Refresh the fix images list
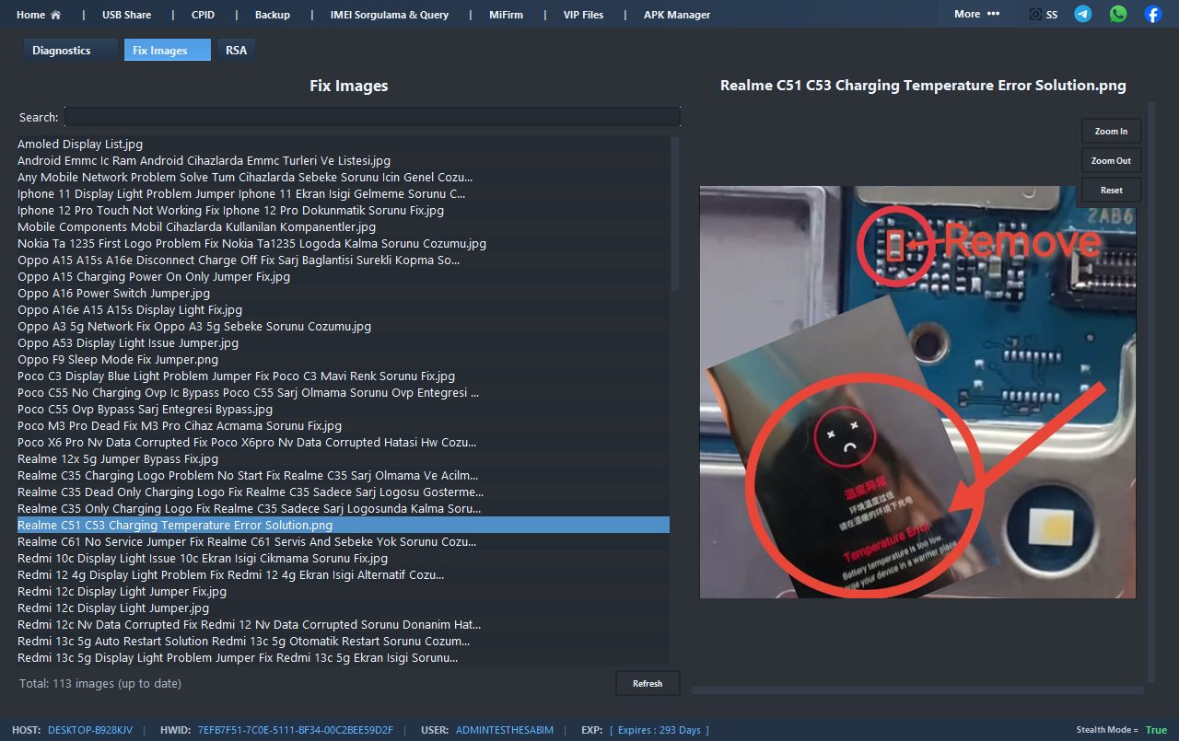 coord(648,683)
